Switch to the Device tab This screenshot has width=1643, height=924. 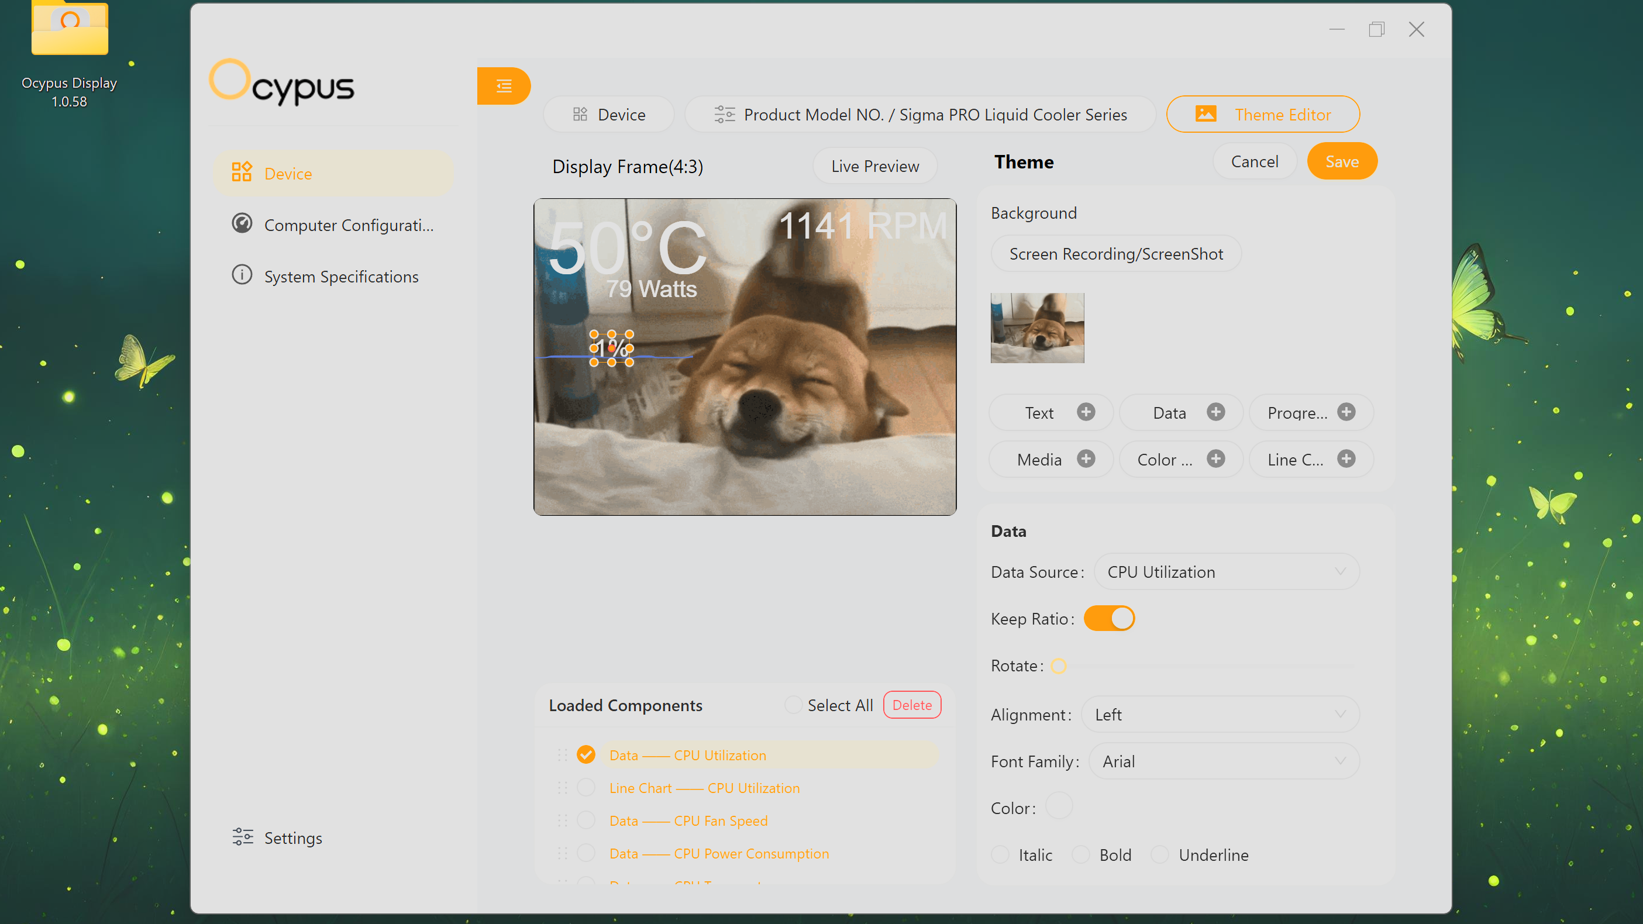point(608,114)
